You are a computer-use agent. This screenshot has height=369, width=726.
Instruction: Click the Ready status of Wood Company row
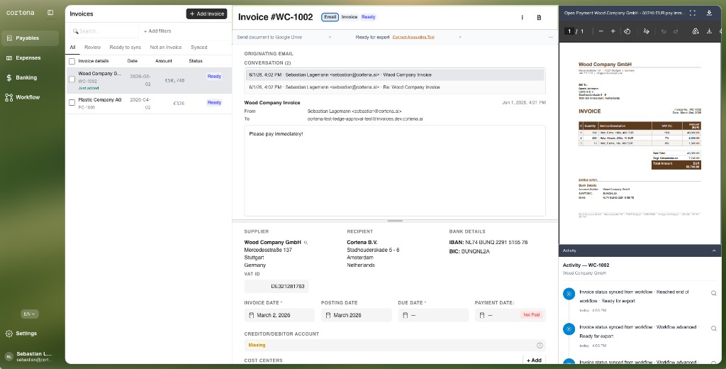pyautogui.click(x=214, y=77)
